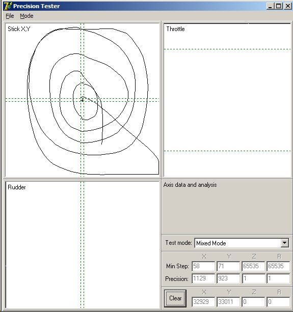The height and width of the screenshot is (312, 293).
Task: Click the Stick X,Y plot center crosshair
Action: point(82,100)
